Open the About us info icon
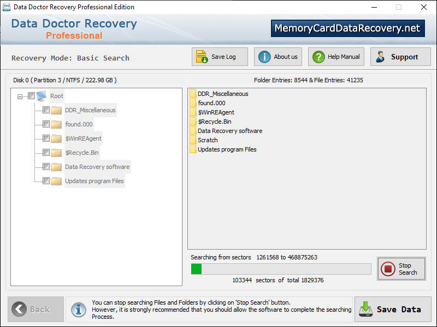437x327 pixels. pos(264,56)
